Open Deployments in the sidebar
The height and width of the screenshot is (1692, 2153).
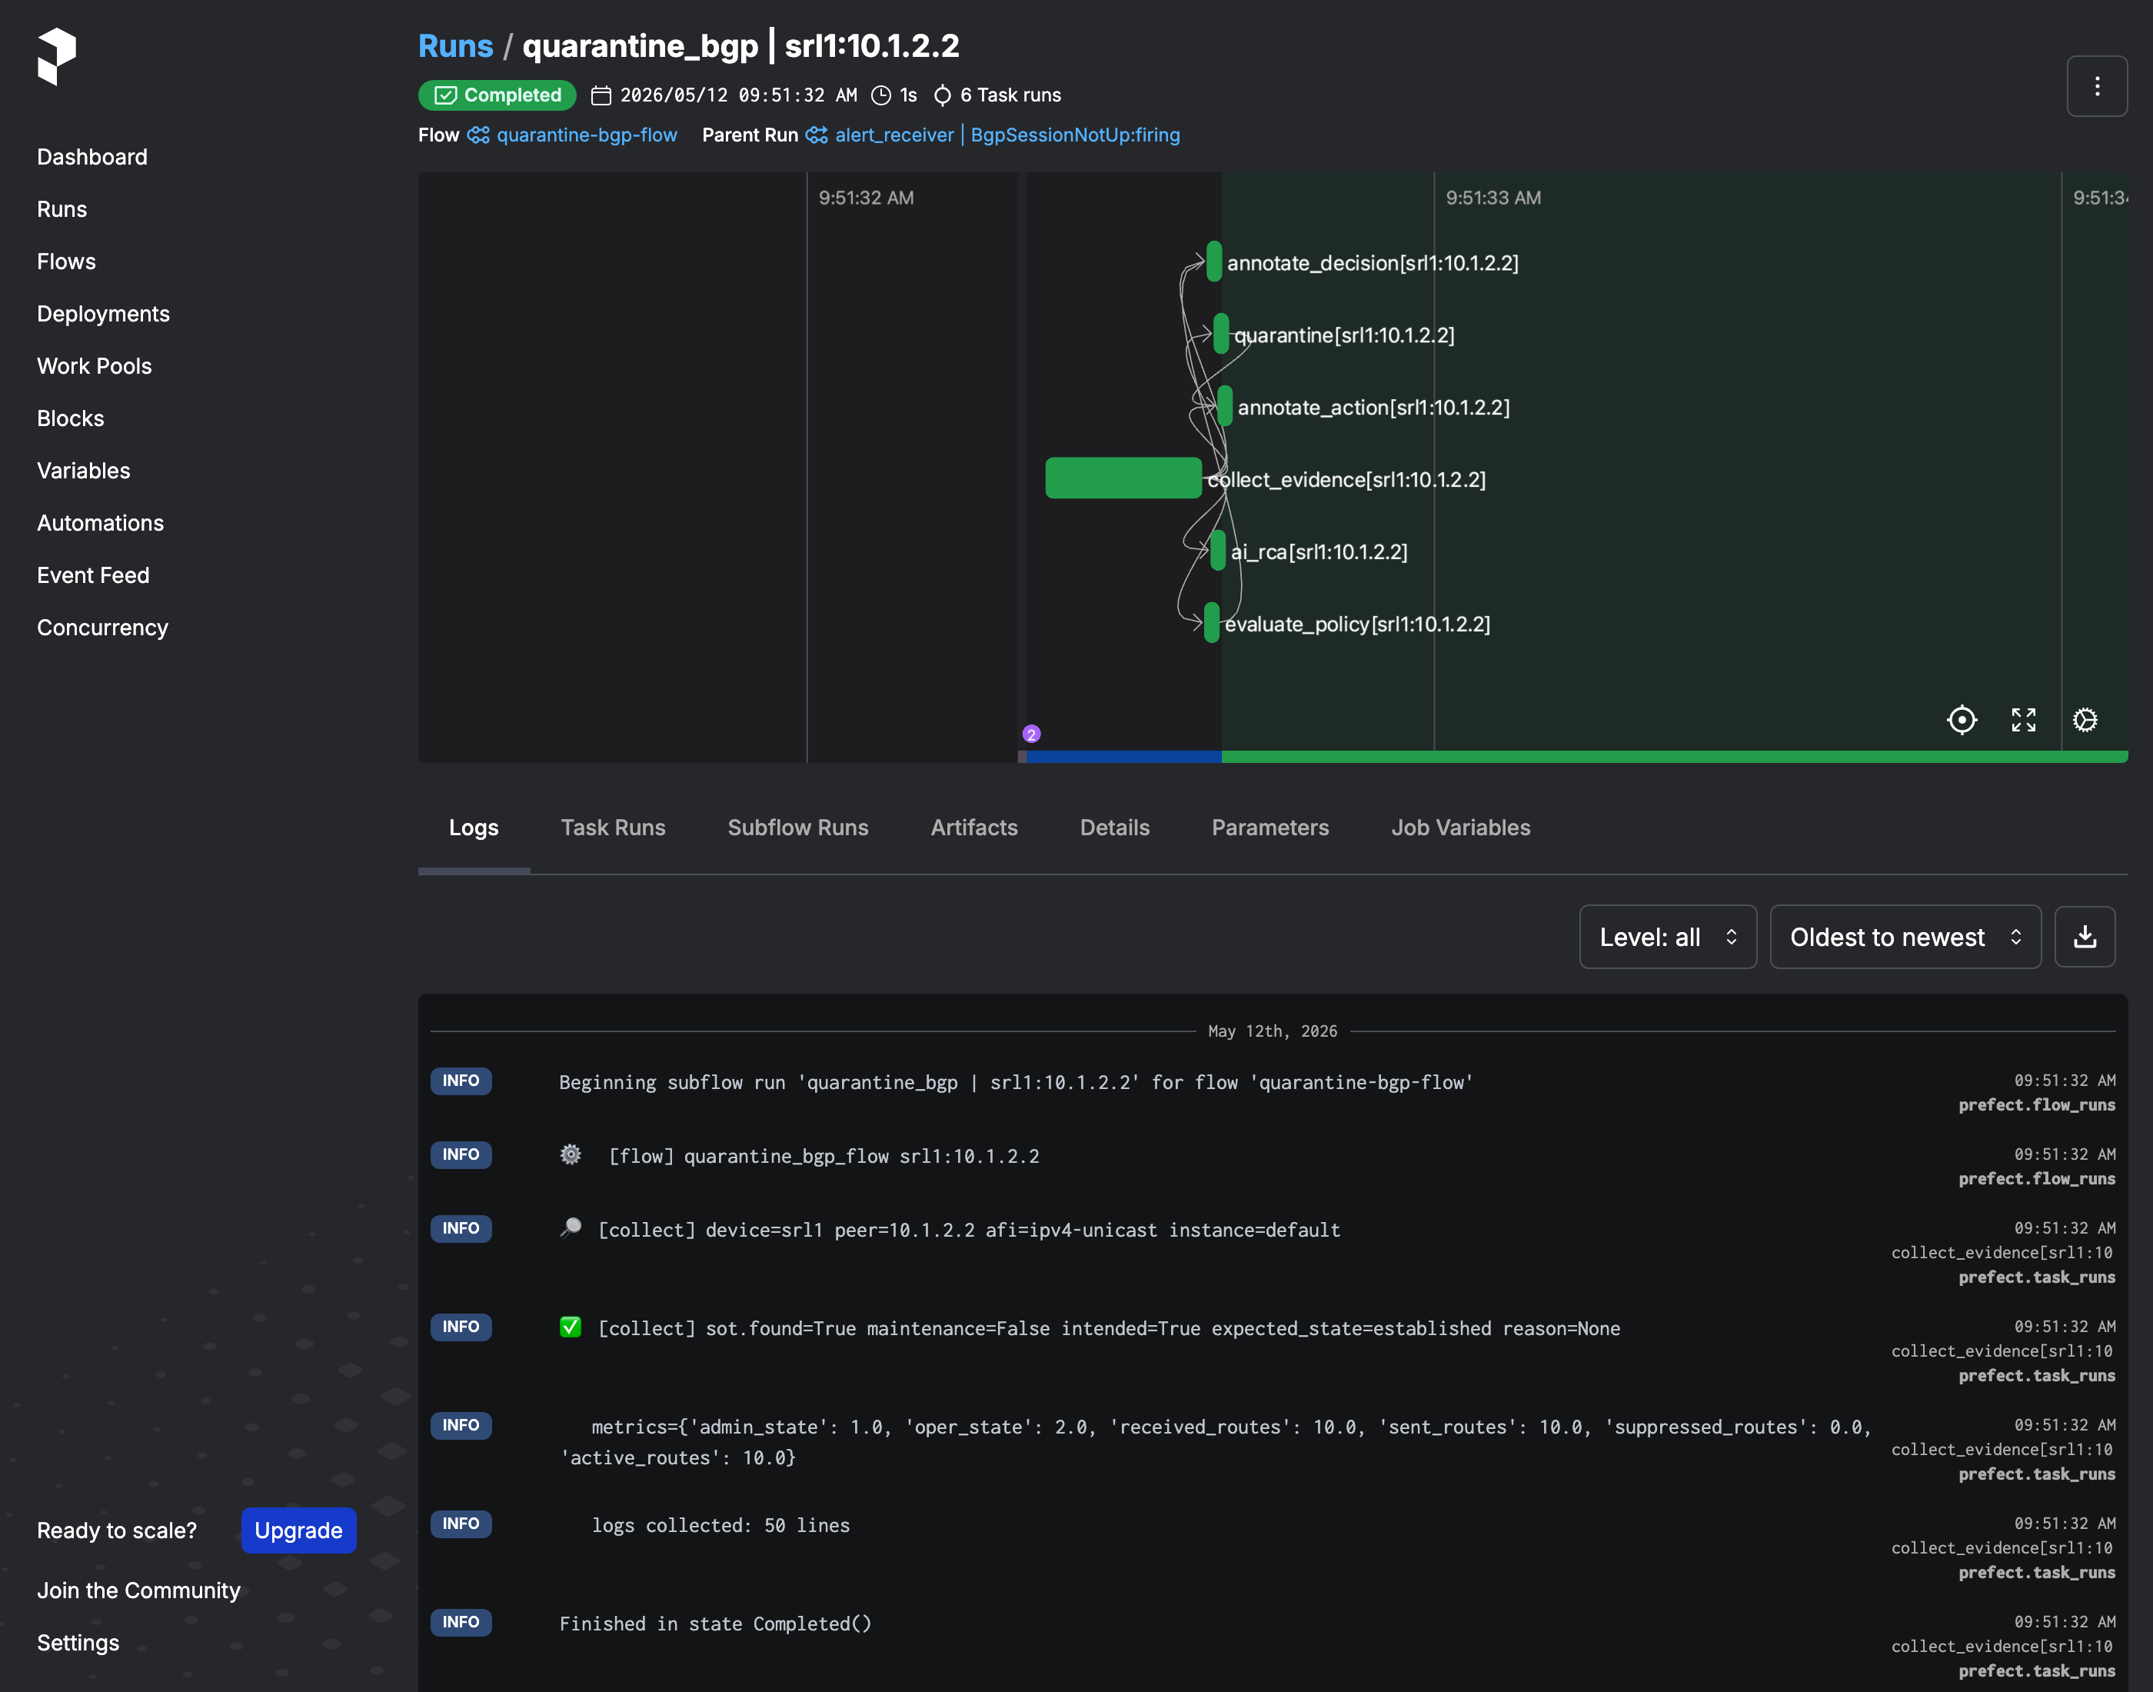tap(103, 314)
